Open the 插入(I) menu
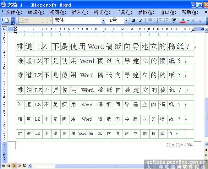 80,13
